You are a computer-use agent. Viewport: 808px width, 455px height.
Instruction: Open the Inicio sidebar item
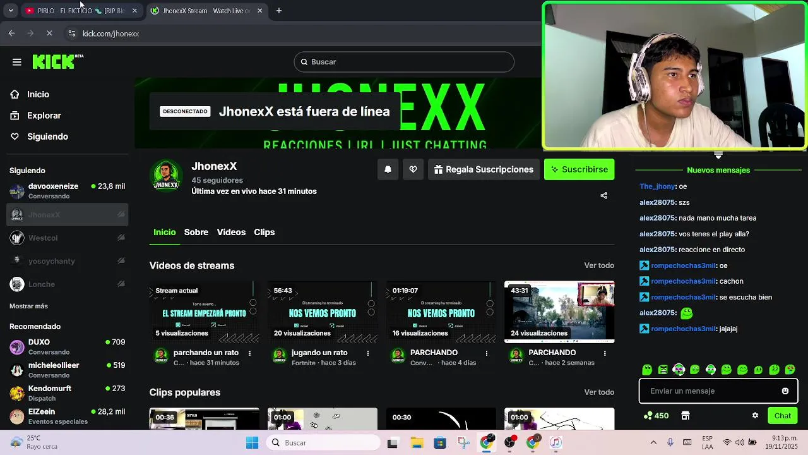pyautogui.click(x=38, y=94)
